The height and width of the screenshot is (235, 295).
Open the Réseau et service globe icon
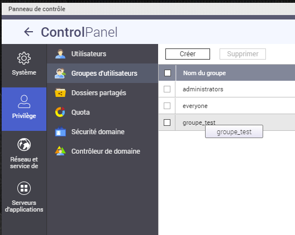(24, 144)
